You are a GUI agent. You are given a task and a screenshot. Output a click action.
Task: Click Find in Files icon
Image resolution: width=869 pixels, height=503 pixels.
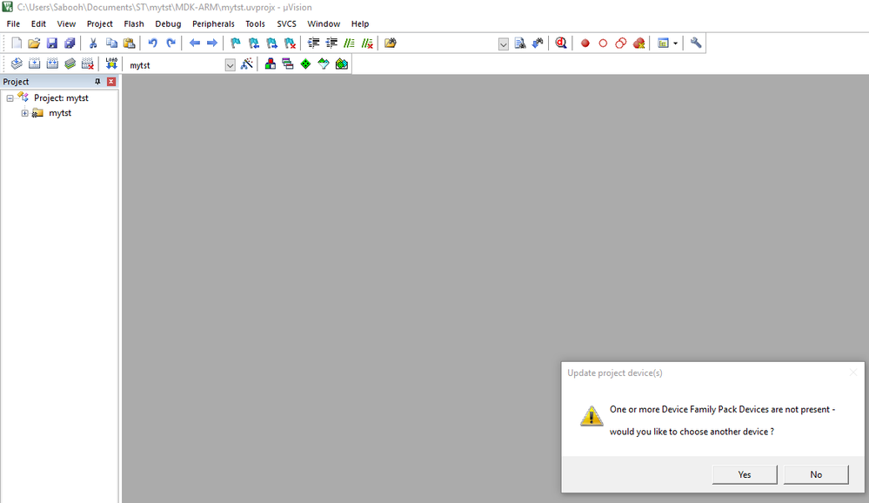coord(391,44)
